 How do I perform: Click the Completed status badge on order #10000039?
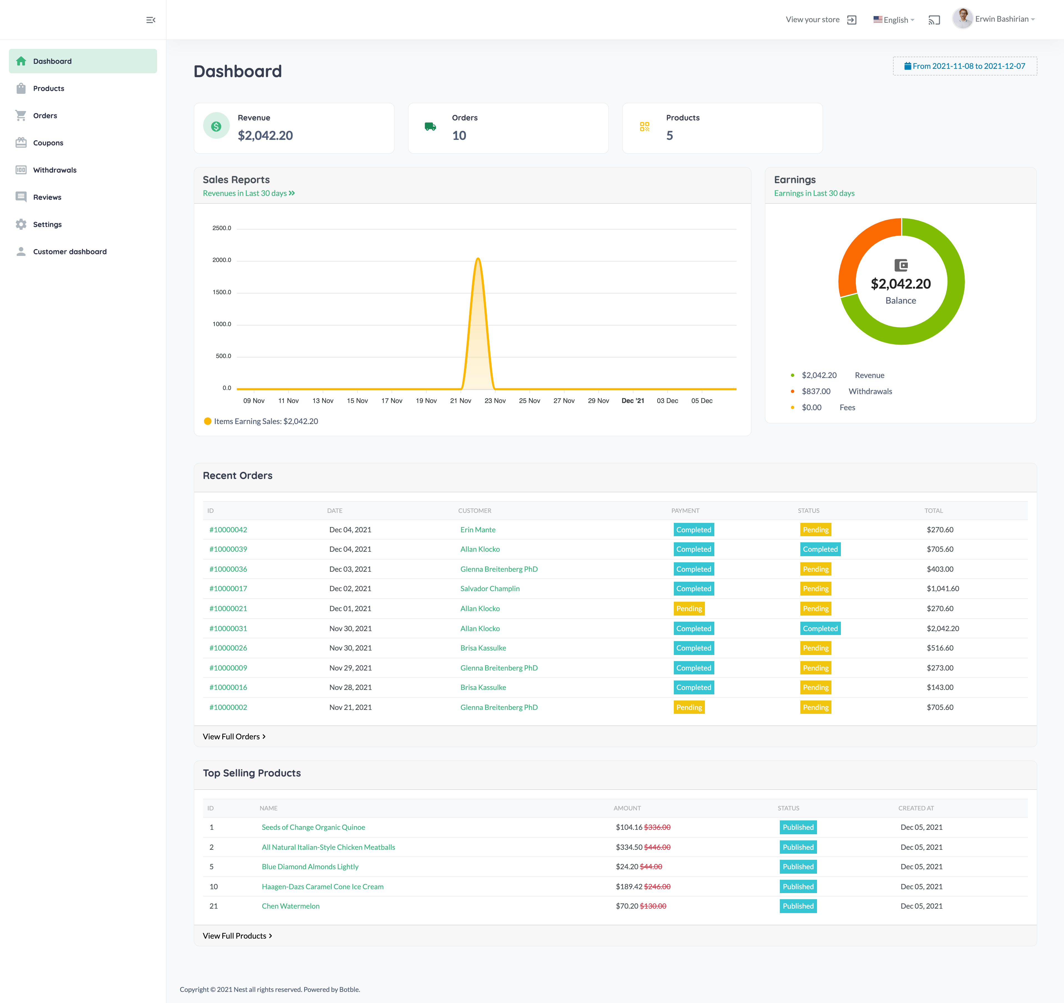pyautogui.click(x=820, y=549)
